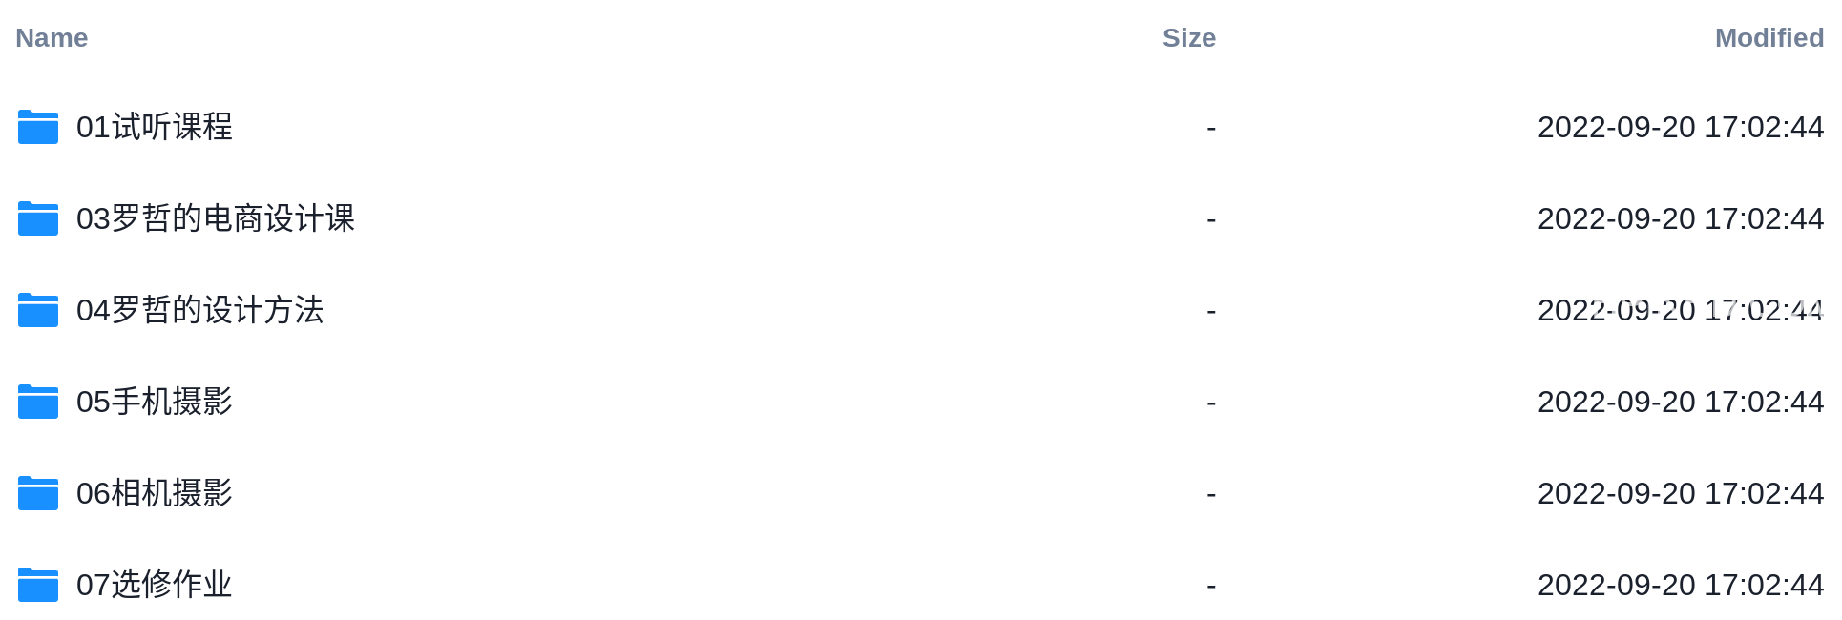The height and width of the screenshot is (620, 1842).
Task: Go into the 03罗哲的电商设计课 folder
Action: [x=216, y=218]
